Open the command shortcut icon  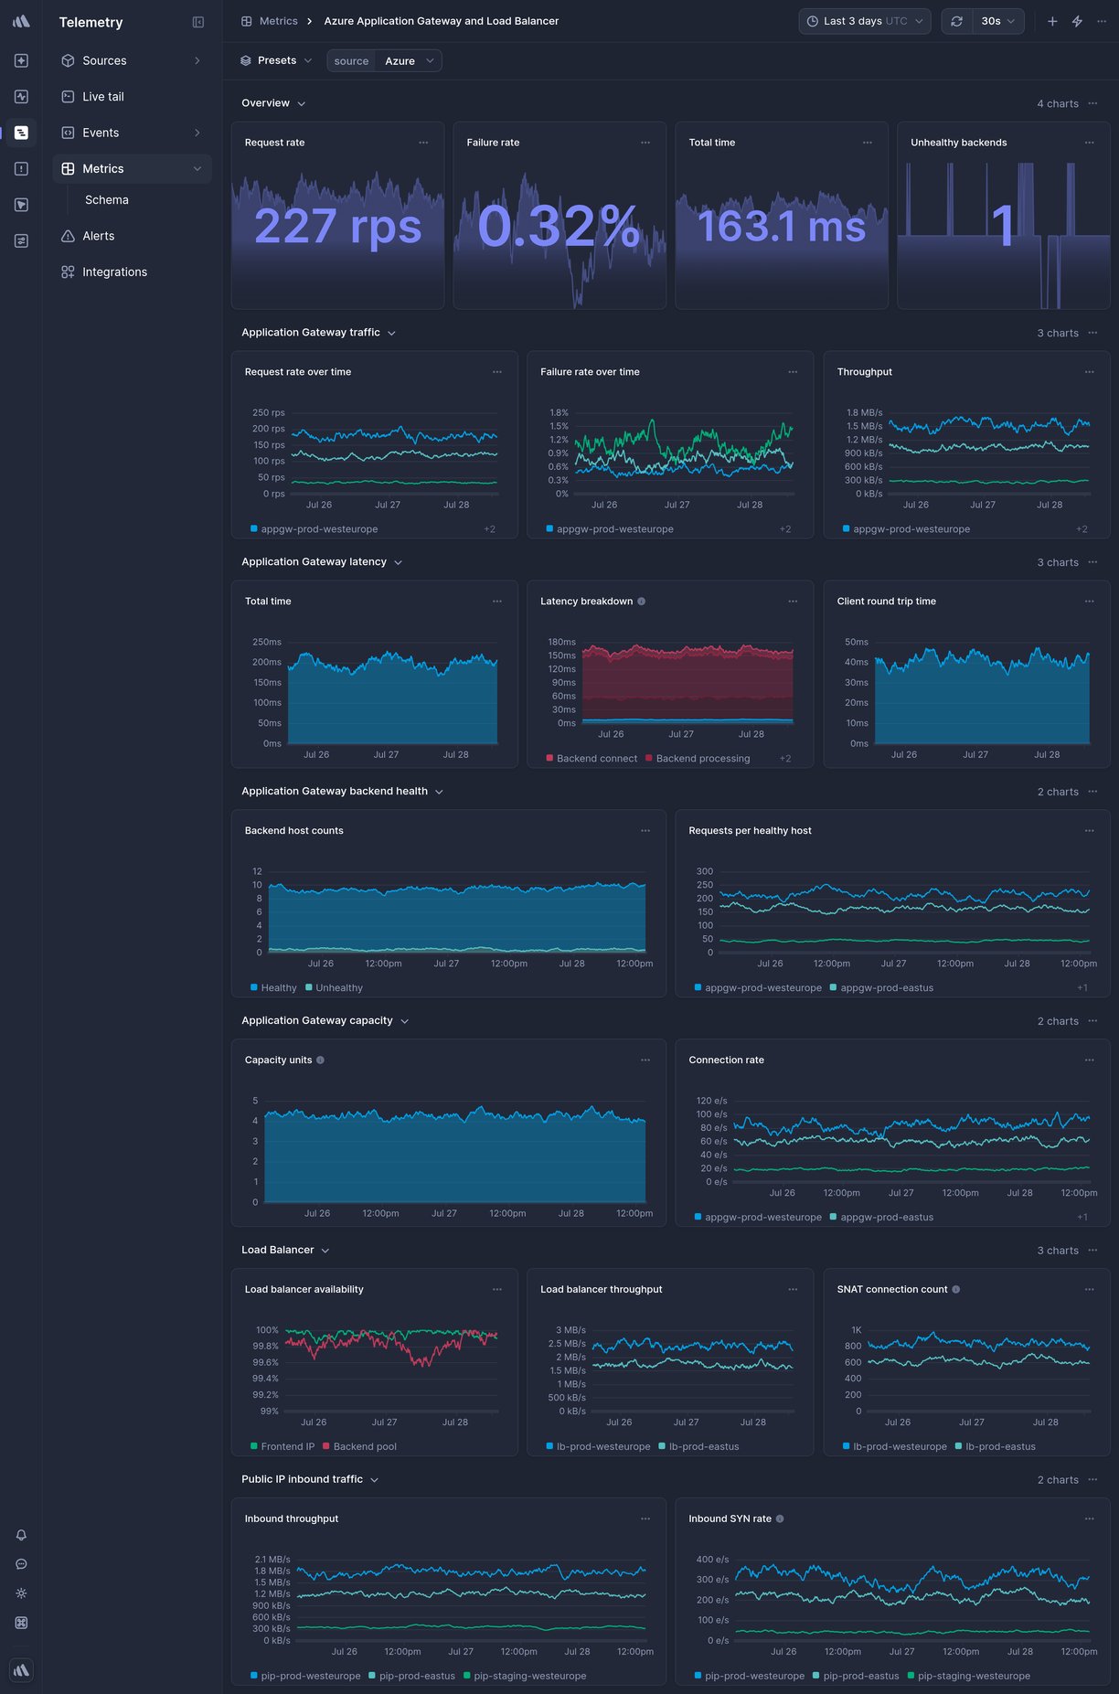[x=21, y=1623]
